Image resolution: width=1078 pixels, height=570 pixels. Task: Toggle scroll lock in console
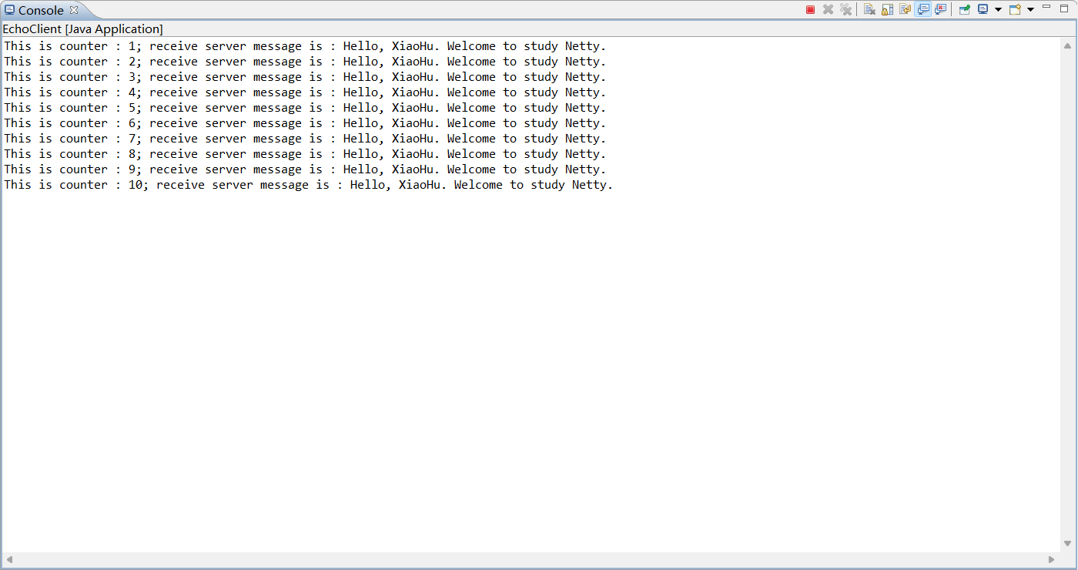coord(887,9)
